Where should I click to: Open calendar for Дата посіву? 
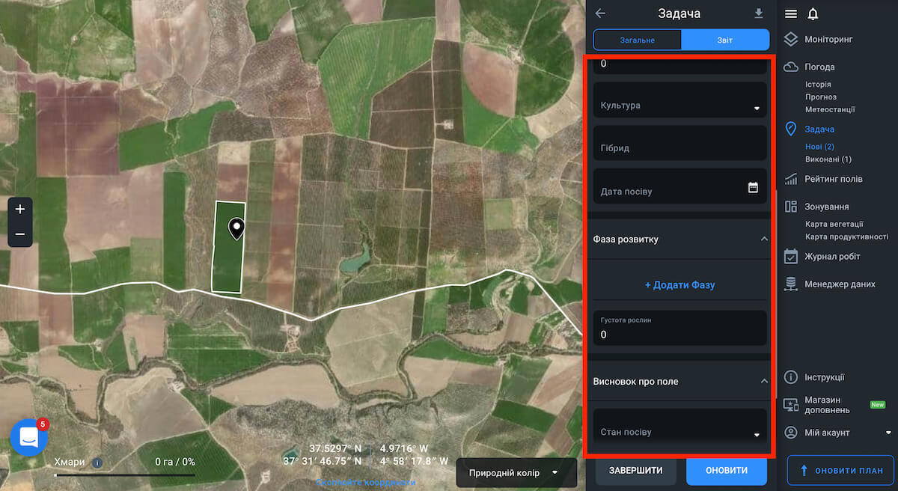point(753,188)
